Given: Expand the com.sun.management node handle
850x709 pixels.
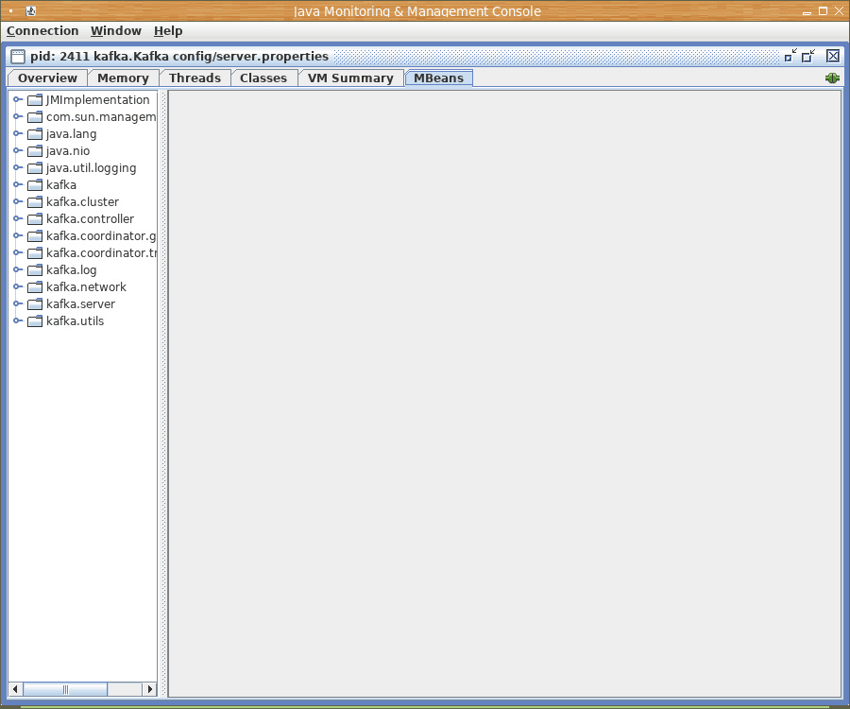Looking at the screenshot, I should tap(17, 116).
